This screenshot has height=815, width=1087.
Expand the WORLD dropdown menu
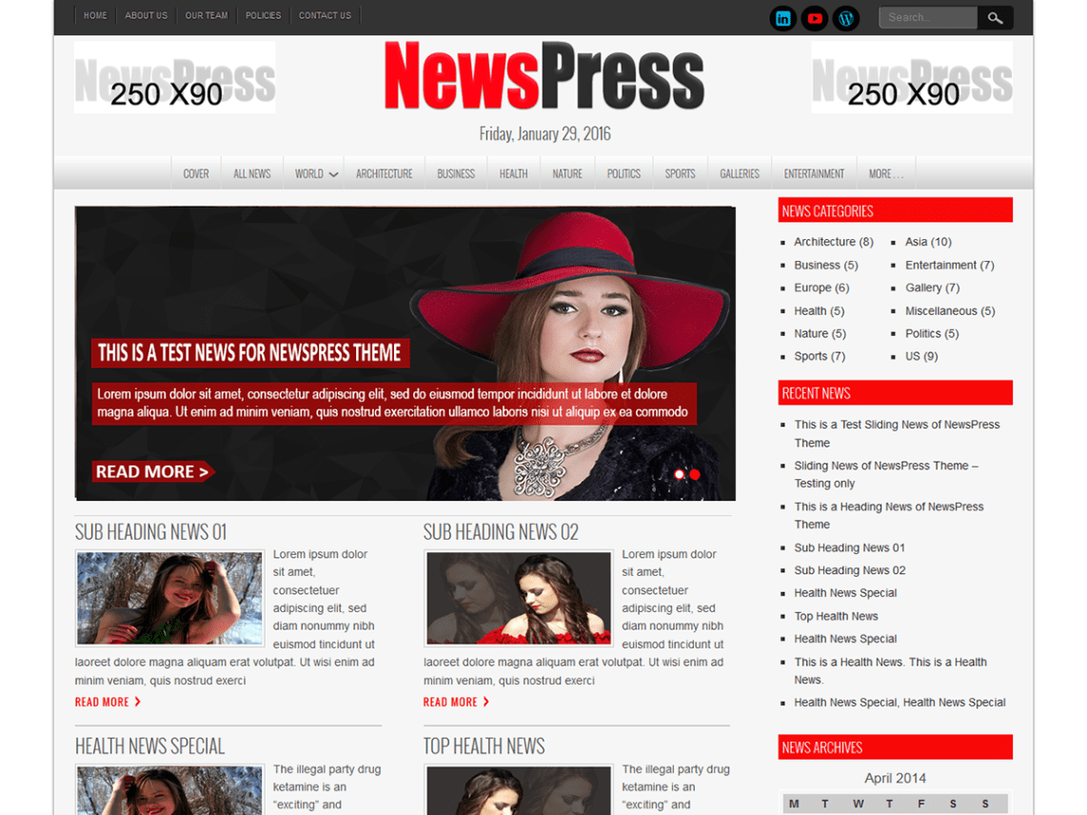tap(314, 172)
